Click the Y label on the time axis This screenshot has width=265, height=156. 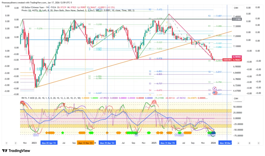tap(6, 143)
